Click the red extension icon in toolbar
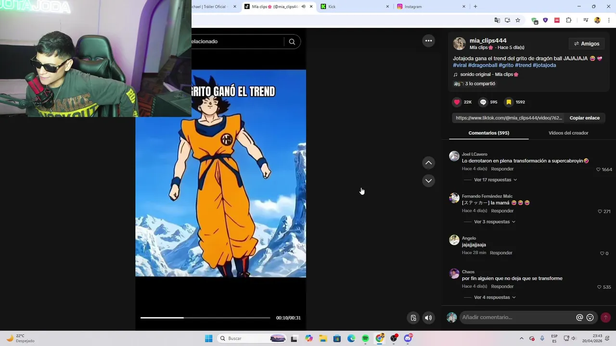 (x=557, y=20)
